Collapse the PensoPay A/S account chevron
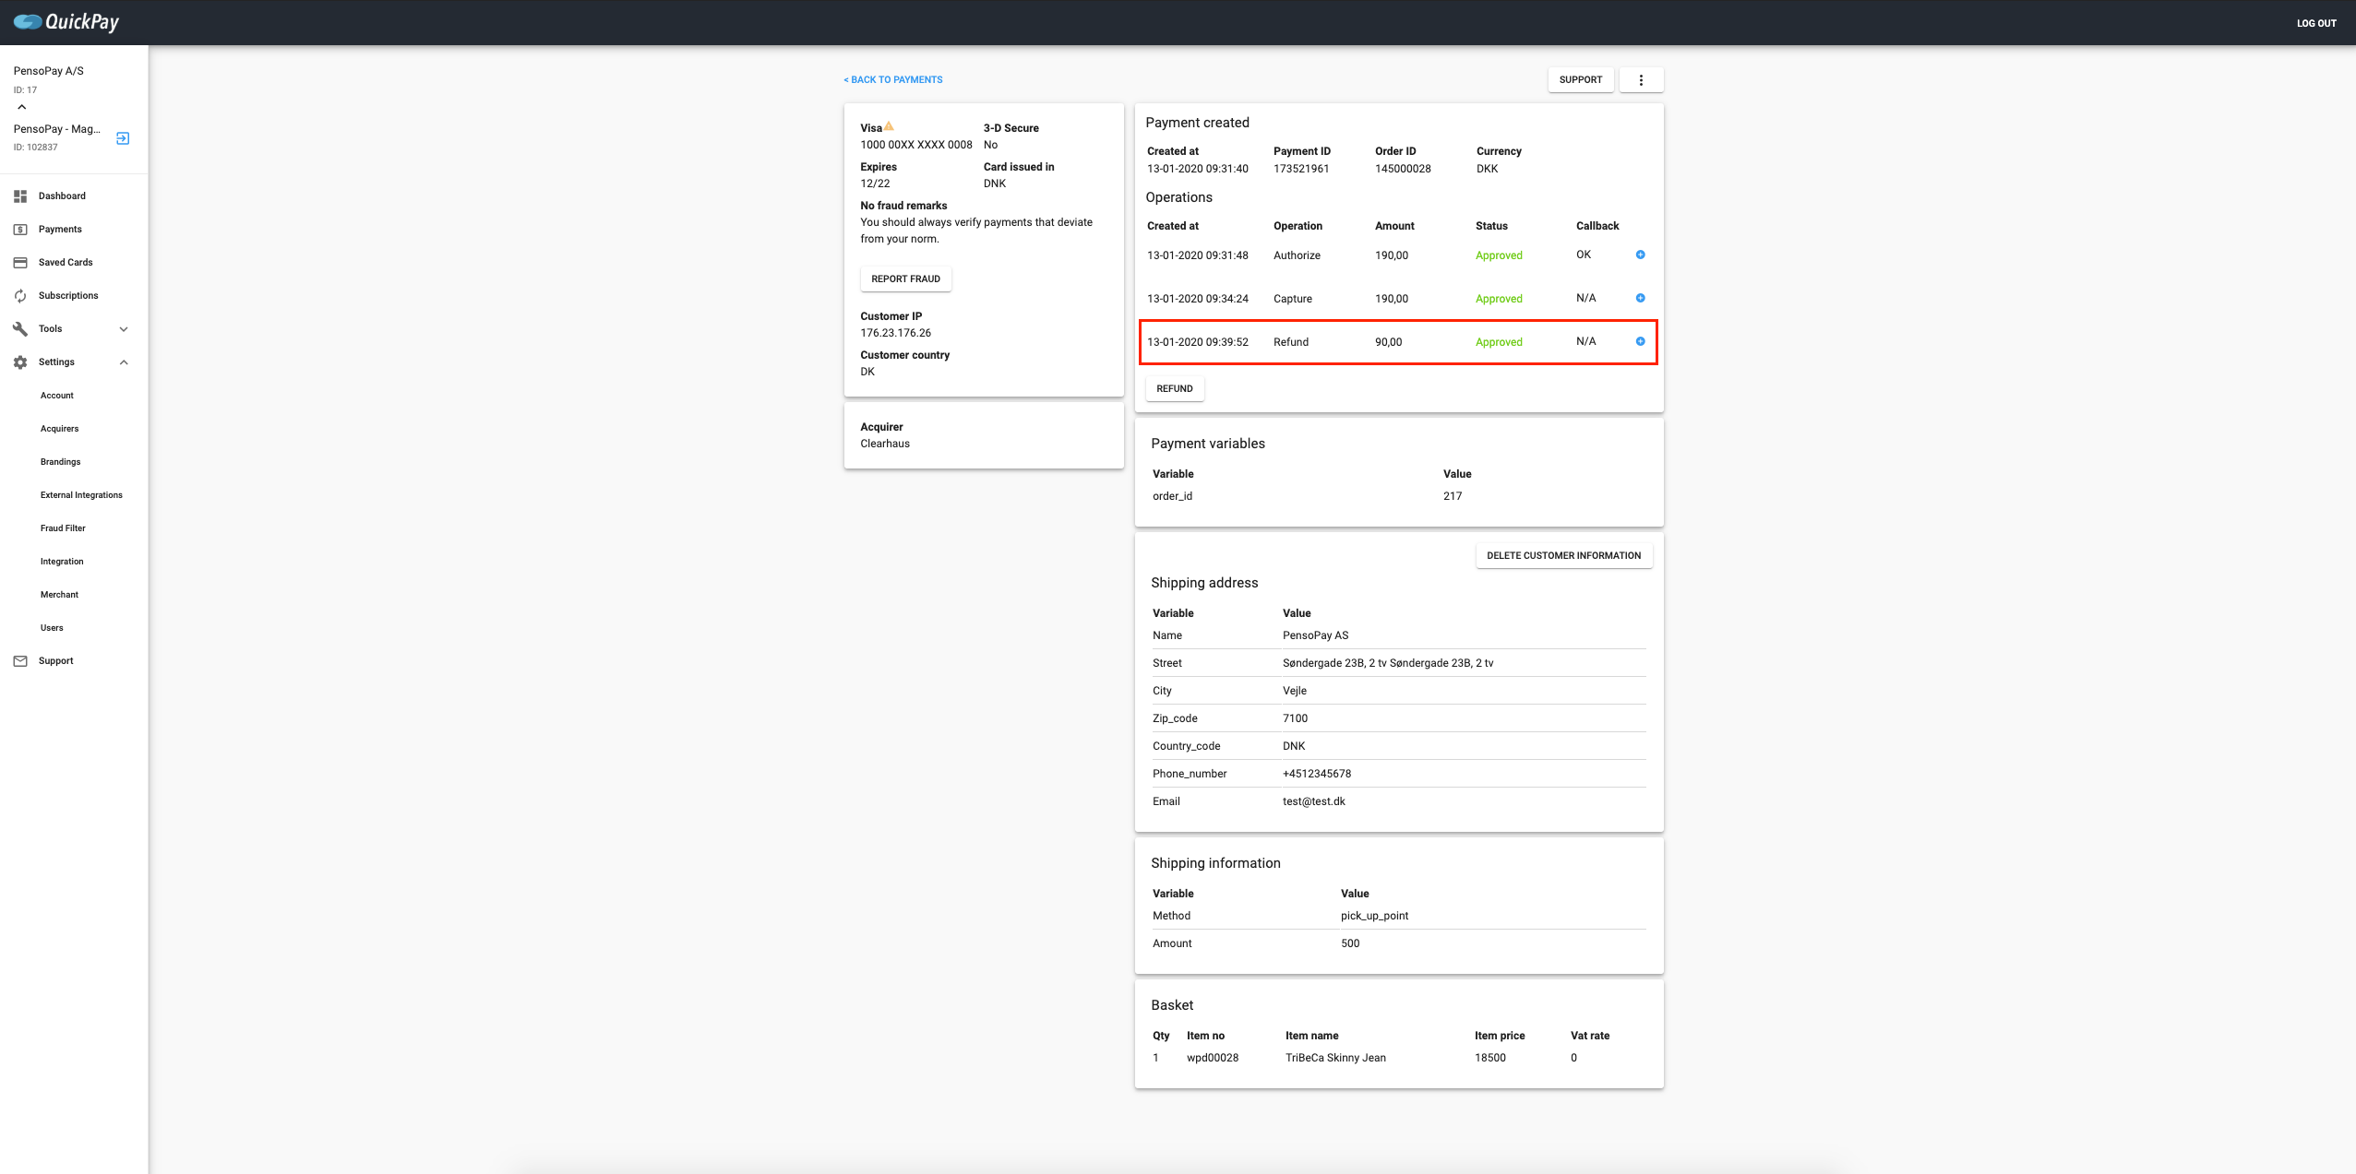 click(22, 107)
